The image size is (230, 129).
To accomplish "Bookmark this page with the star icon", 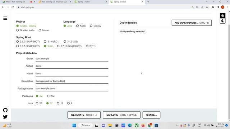I will click(207, 7).
